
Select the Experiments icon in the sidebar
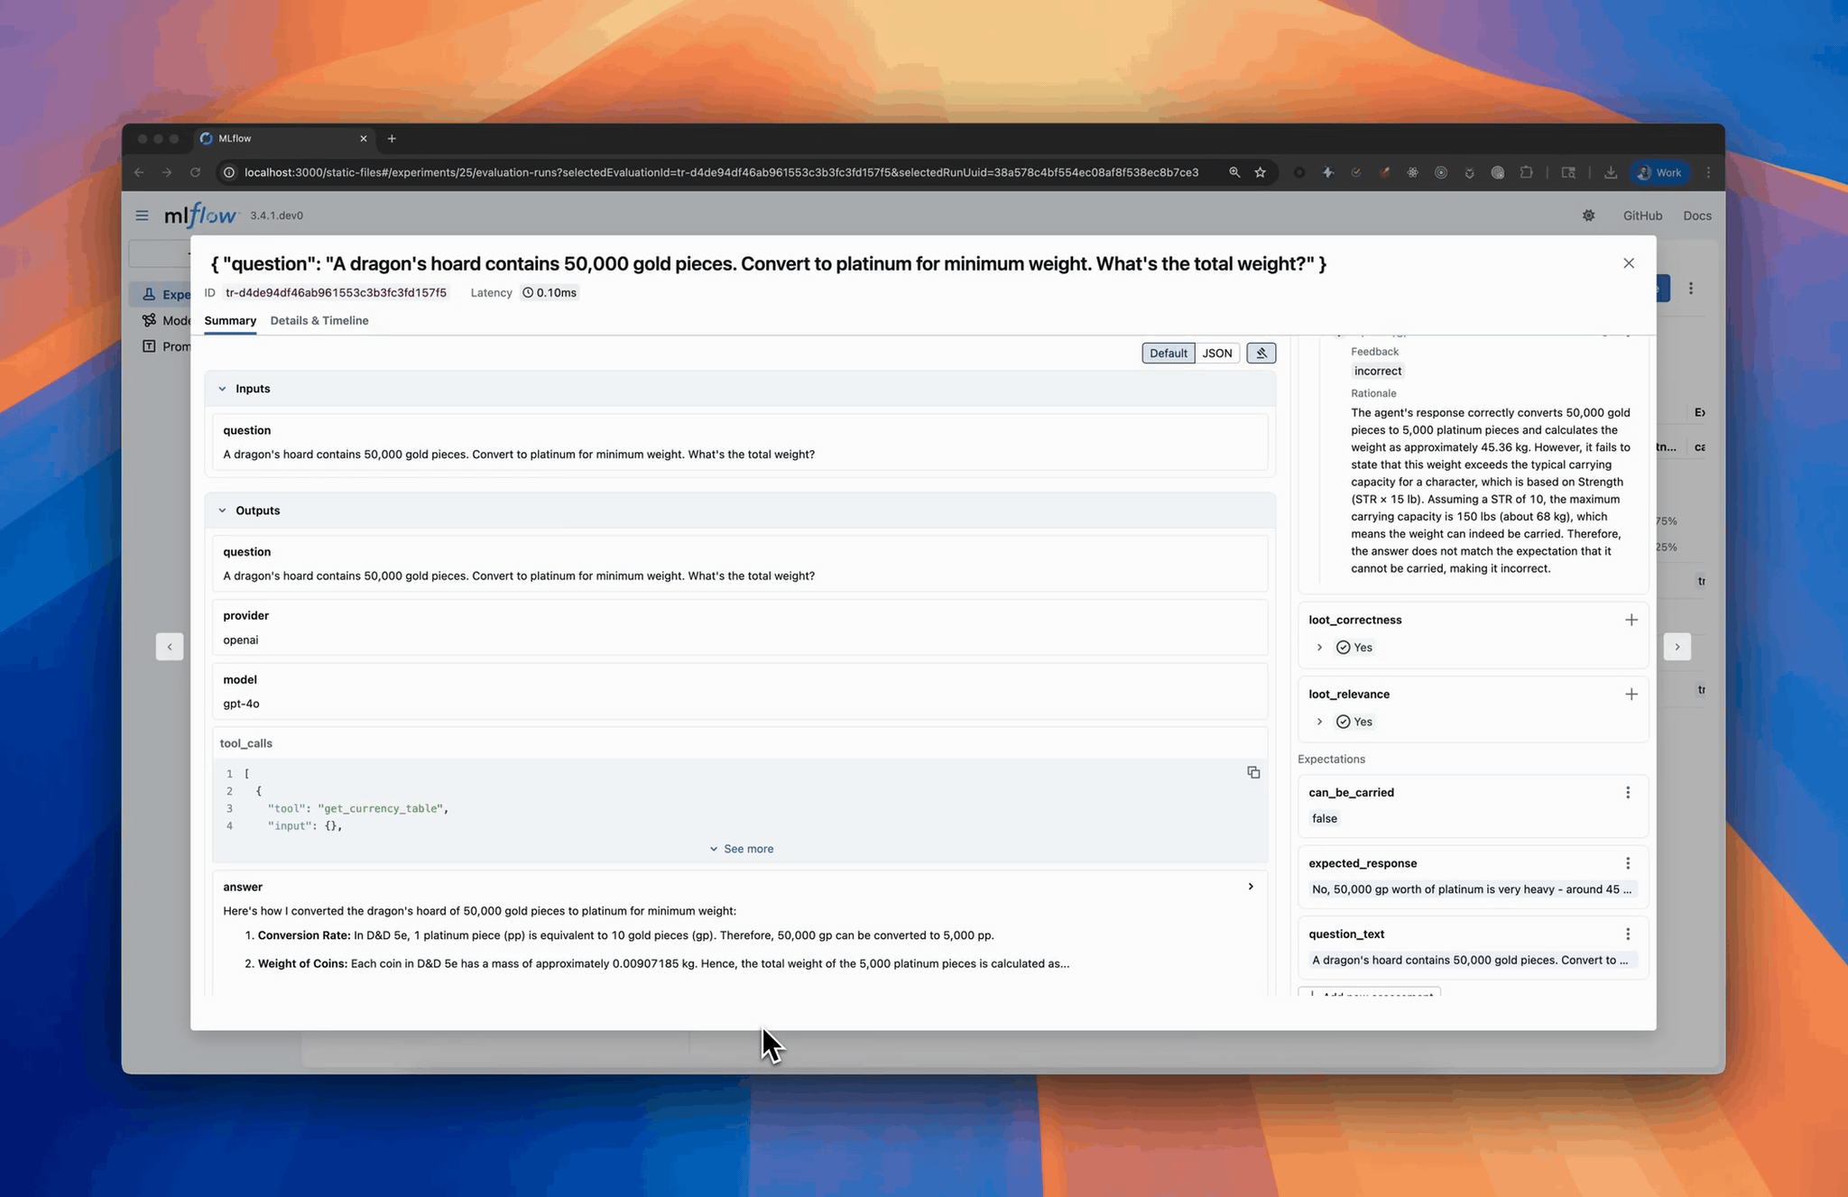point(150,294)
